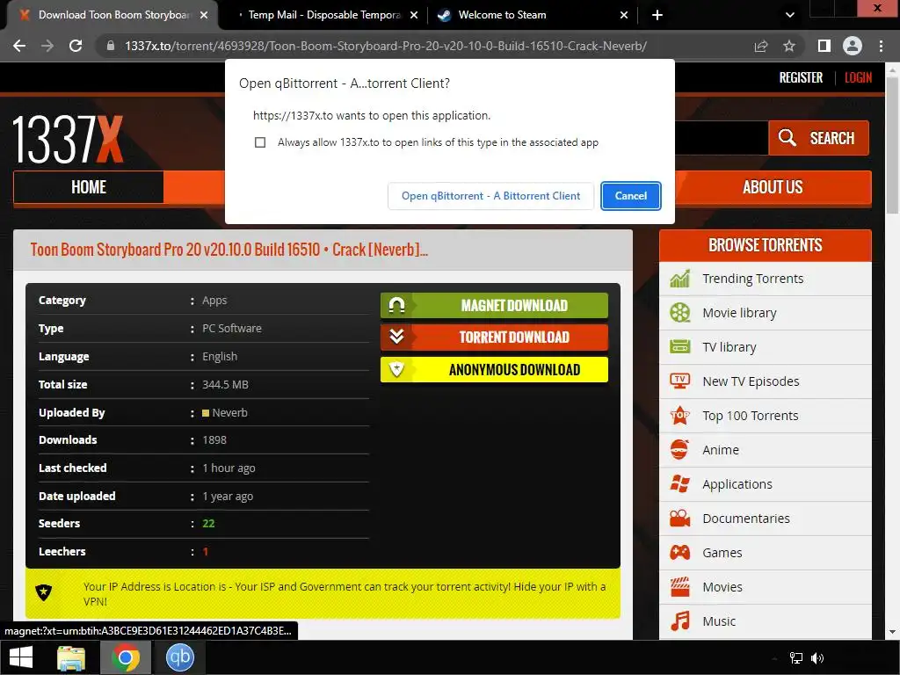Close the Toon Boom Storyboard tab
Image resolution: width=900 pixels, height=675 pixels.
(x=204, y=16)
